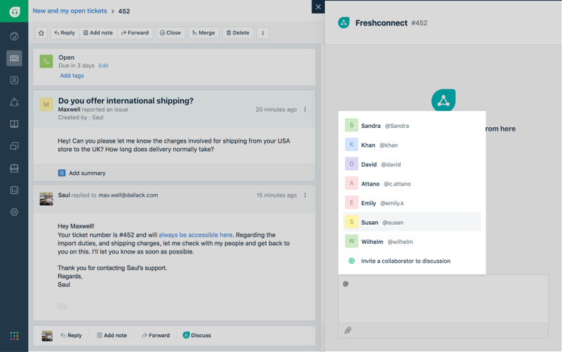Click the Merge button in the toolbar

click(x=202, y=33)
